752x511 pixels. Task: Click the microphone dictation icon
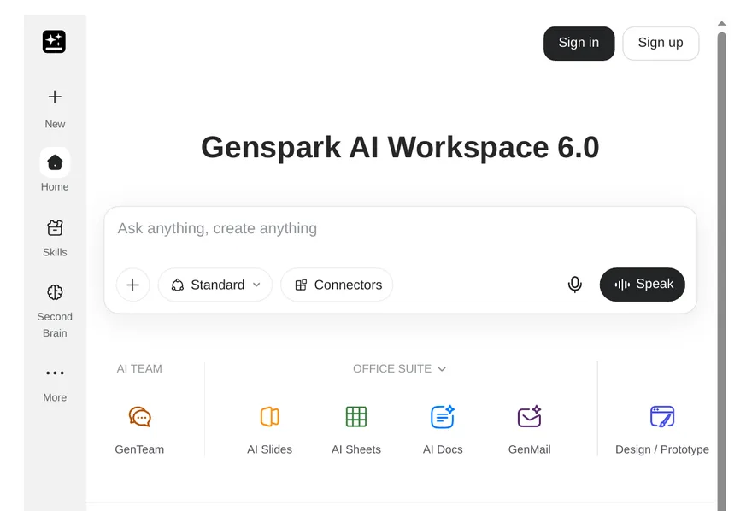(x=574, y=285)
